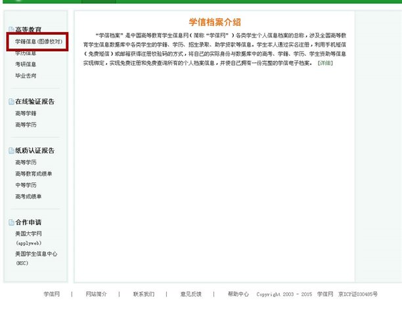Open 高等学历 under 纸质认证报告

pos(26,162)
